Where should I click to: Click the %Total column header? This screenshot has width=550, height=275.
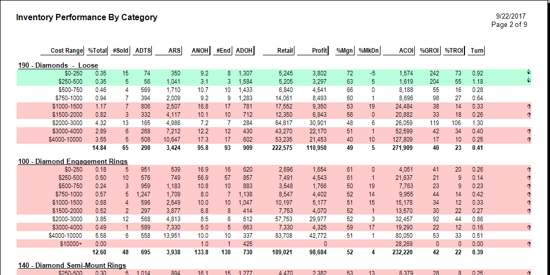coord(97,51)
